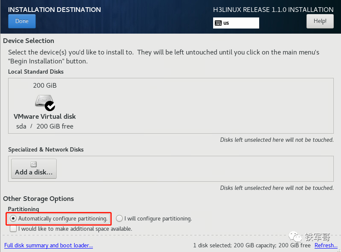This screenshot has height=252, width=341.
Task: Click the Device Selection heading
Action: point(29,40)
